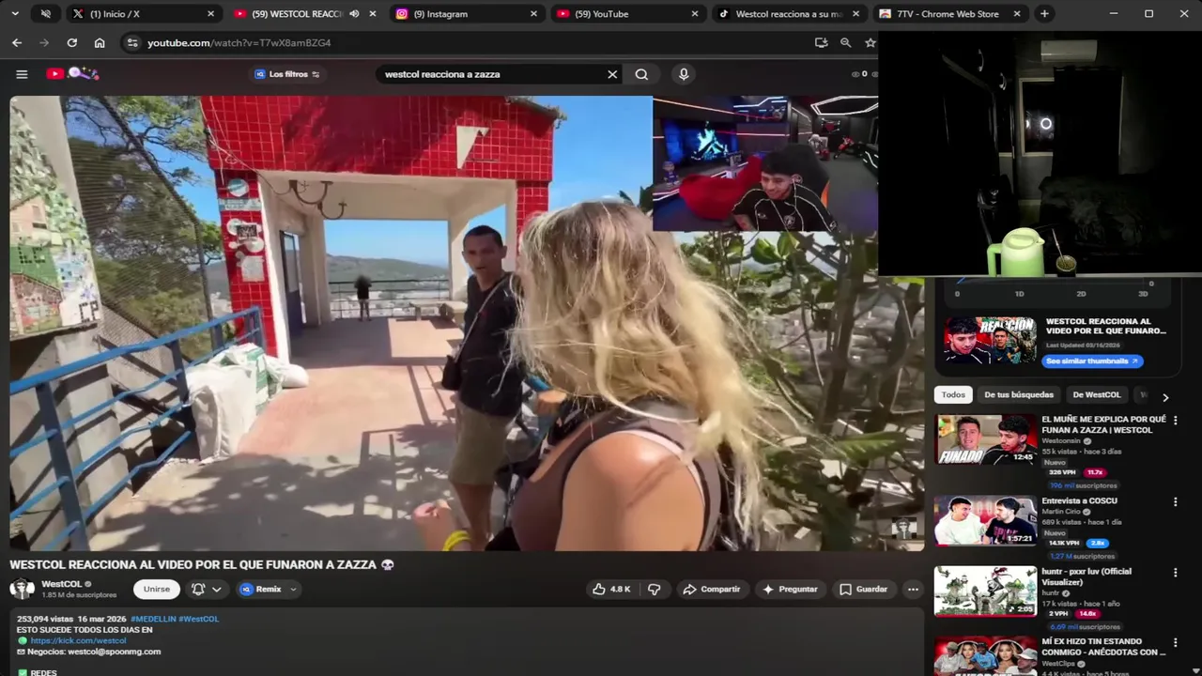Open WestCOL channel avatar
Screen dimensions: 1202x676
point(22,589)
